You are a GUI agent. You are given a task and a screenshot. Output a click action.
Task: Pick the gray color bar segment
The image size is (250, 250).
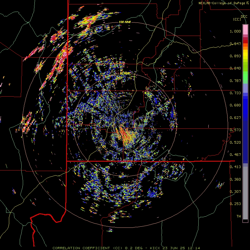click(x=245, y=193)
